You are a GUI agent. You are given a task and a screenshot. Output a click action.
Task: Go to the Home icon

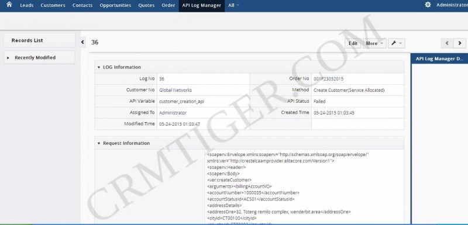[9, 5]
